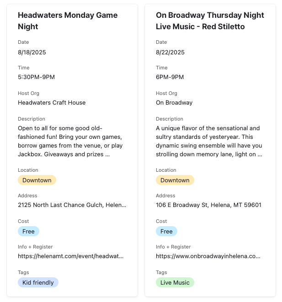Click Free cost badge on Headwaters card
The width and height of the screenshot is (282, 302).
point(28,231)
